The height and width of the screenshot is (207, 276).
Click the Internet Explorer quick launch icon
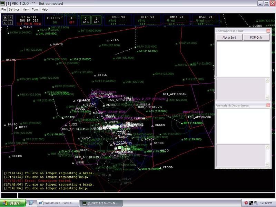[x=31, y=203]
